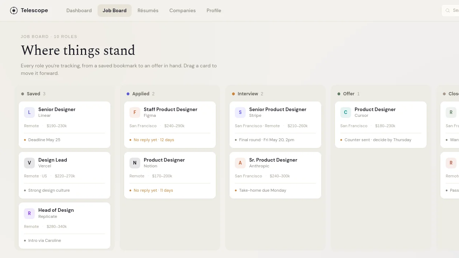Click 'Intro via Caroline' note
The width and height of the screenshot is (459, 258).
(44, 240)
